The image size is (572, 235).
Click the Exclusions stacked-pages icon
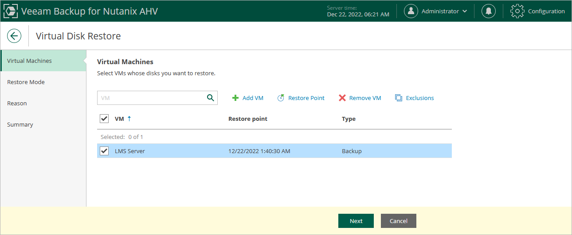point(399,98)
